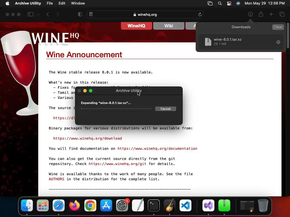Open the Safari privacy report shield

click(80, 14)
